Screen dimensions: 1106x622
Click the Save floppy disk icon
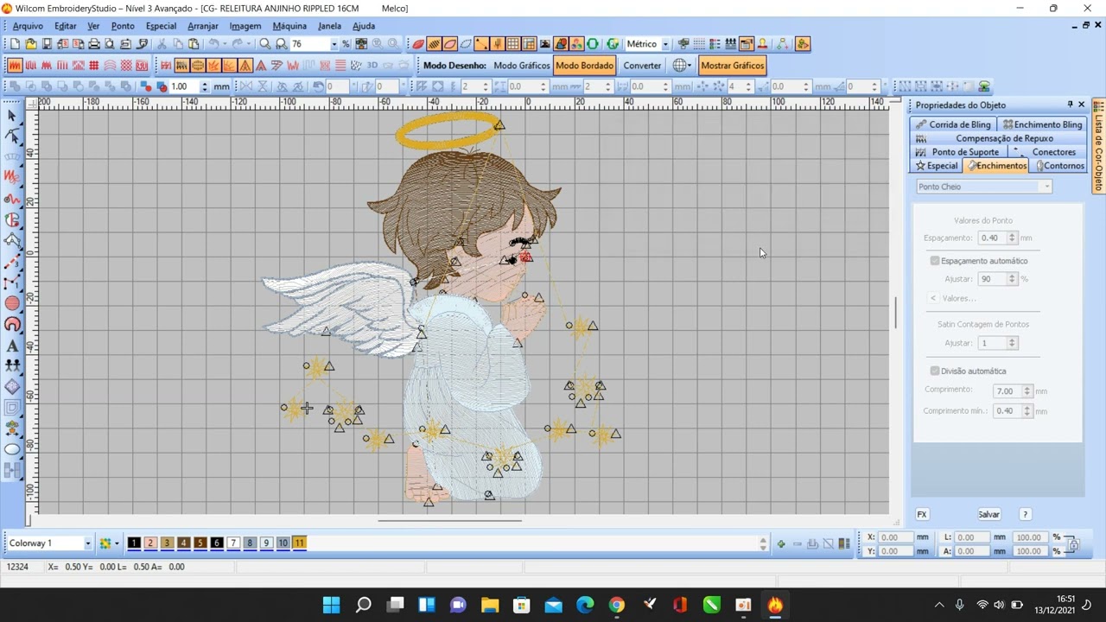coord(47,44)
